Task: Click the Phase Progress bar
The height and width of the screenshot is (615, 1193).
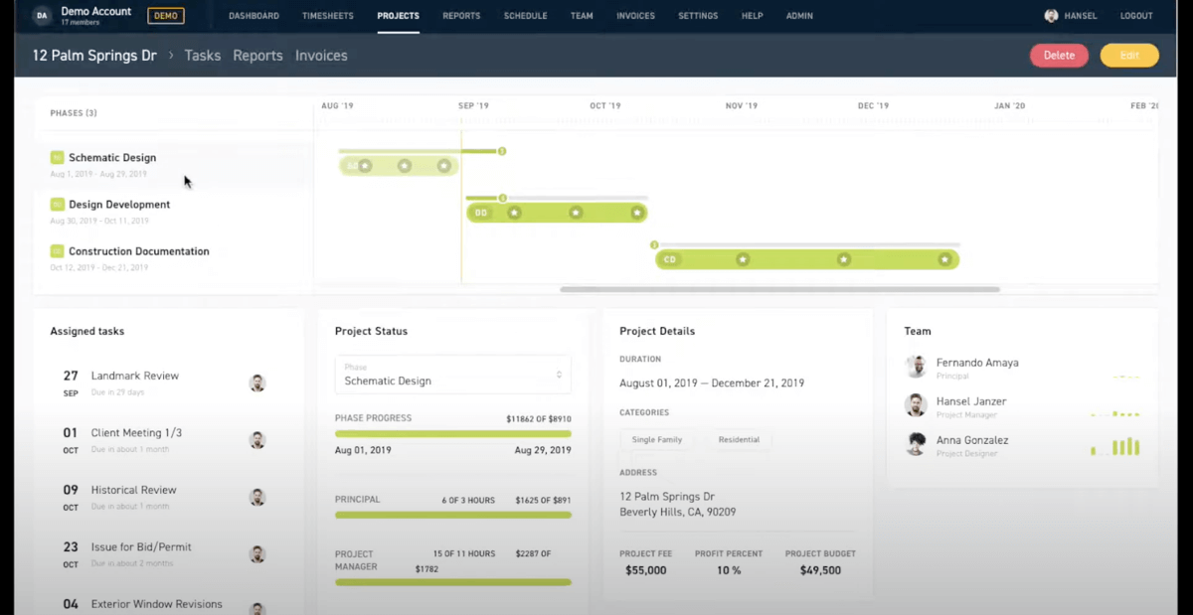Action: pyautogui.click(x=452, y=433)
